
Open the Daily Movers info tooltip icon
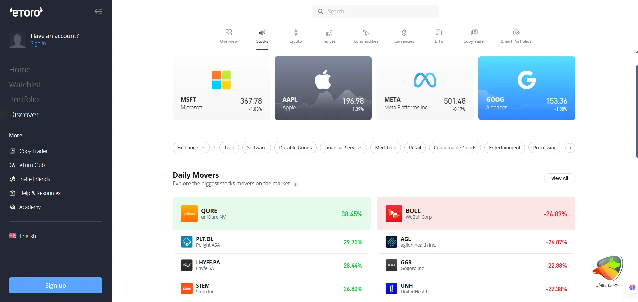(295, 185)
